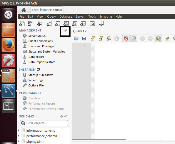175x144 pixels.
Task: Open Data Import/Restore
Action: 39,62
